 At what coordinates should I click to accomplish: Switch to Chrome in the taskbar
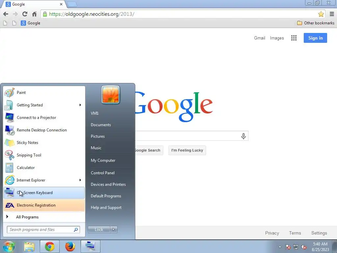tap(50, 247)
